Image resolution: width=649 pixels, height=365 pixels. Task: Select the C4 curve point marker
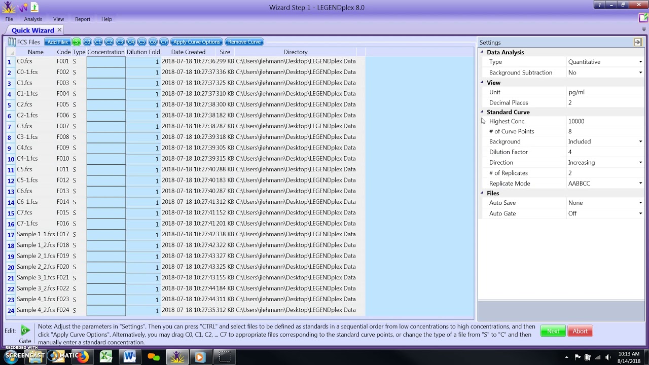pos(131,42)
